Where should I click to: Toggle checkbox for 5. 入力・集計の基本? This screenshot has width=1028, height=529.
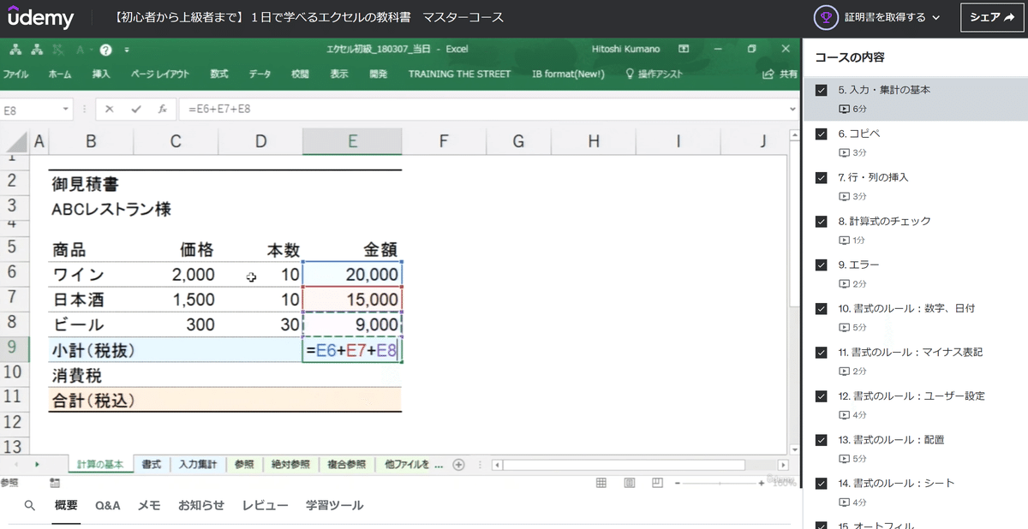(x=822, y=90)
